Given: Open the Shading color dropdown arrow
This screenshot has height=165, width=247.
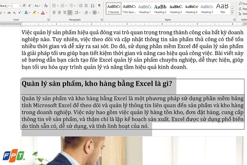Looking at the screenshot, I should (90, 13).
